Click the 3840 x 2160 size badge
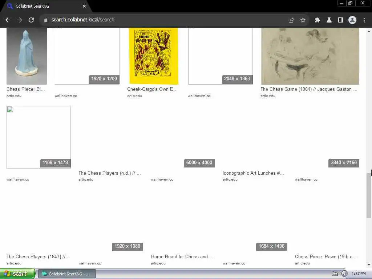The height and width of the screenshot is (279, 372). pos(344,163)
